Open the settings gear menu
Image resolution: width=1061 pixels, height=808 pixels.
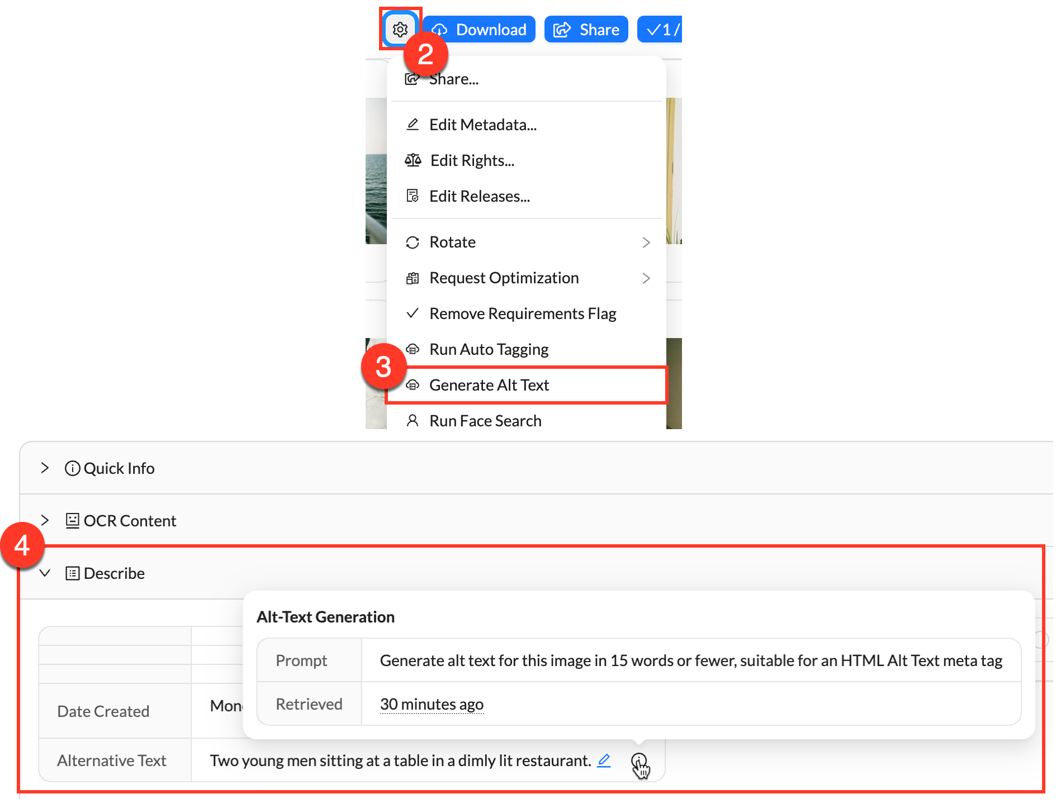pyautogui.click(x=399, y=29)
